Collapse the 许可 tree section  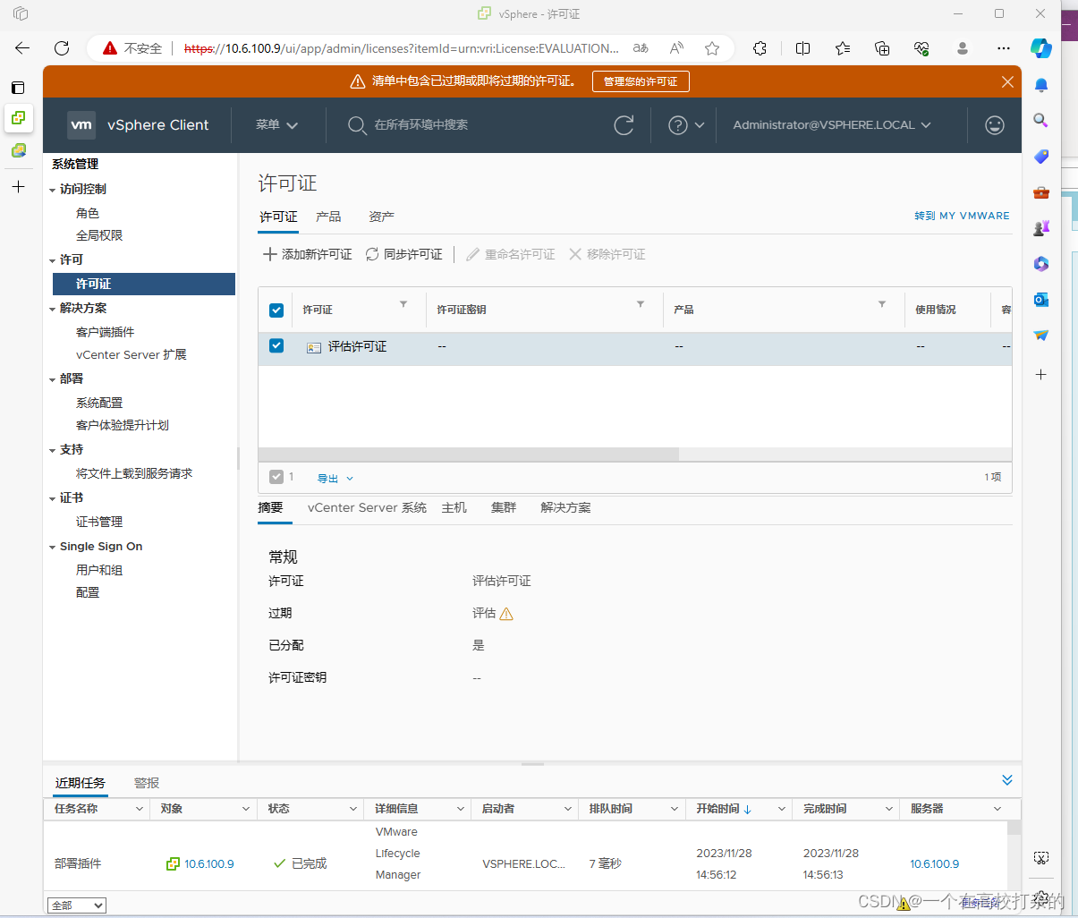tap(52, 260)
